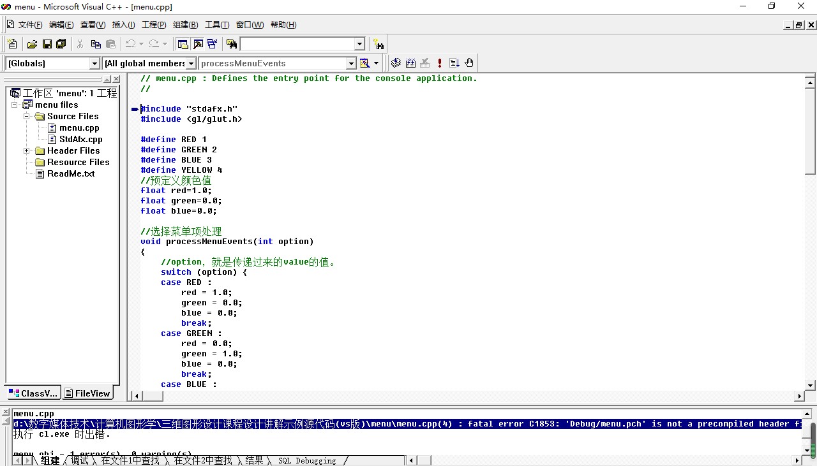Click the hand Insert/Remove Breakpoint icon
Viewport: 817px width, 466px height.
pos(469,63)
